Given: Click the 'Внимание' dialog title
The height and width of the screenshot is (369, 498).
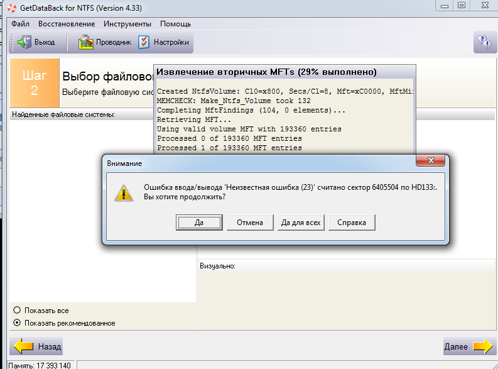Looking at the screenshot, I should 124,163.
